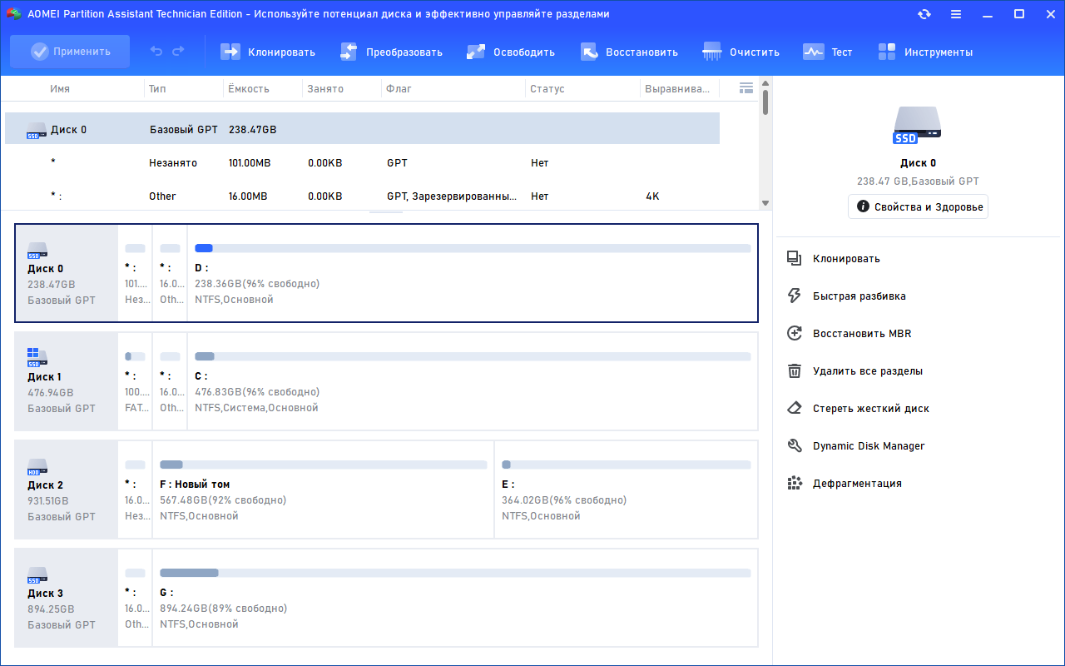Select the F: Новый том partition
The image size is (1065, 666).
coord(323,490)
